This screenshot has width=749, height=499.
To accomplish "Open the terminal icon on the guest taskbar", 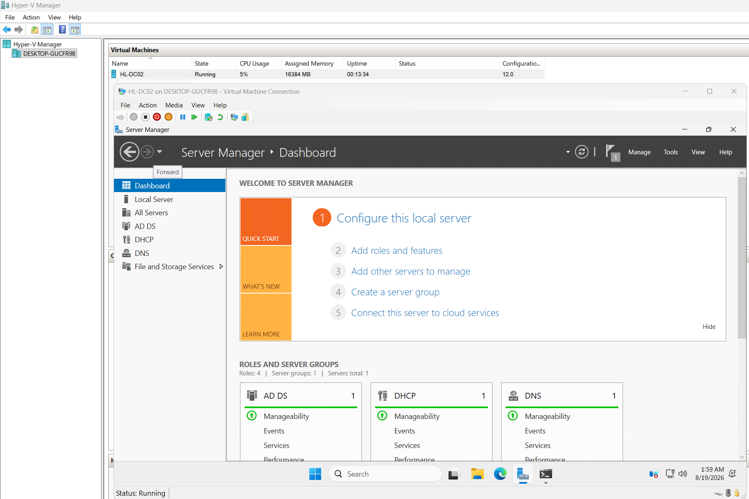I will (545, 474).
